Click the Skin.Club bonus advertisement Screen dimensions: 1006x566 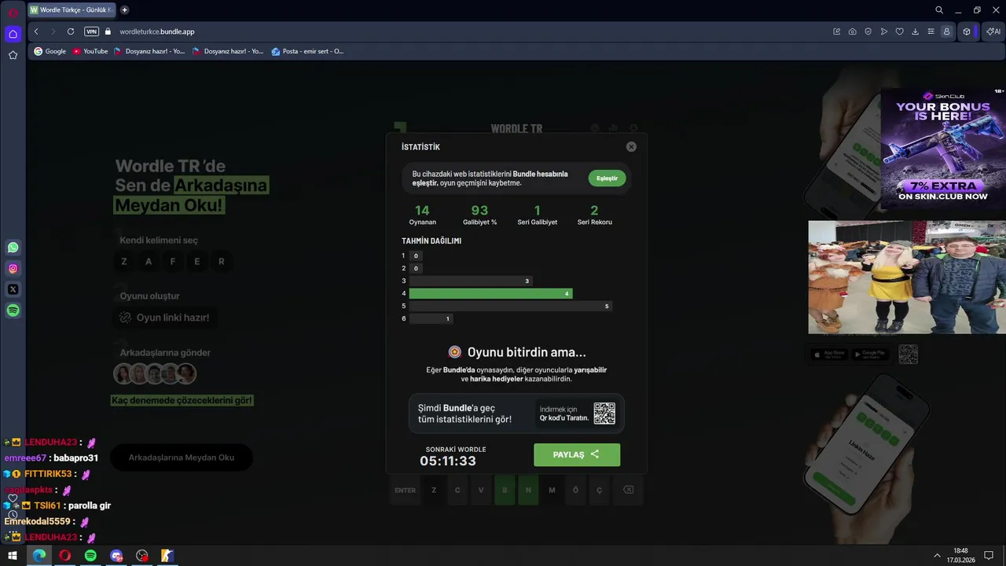click(942, 147)
